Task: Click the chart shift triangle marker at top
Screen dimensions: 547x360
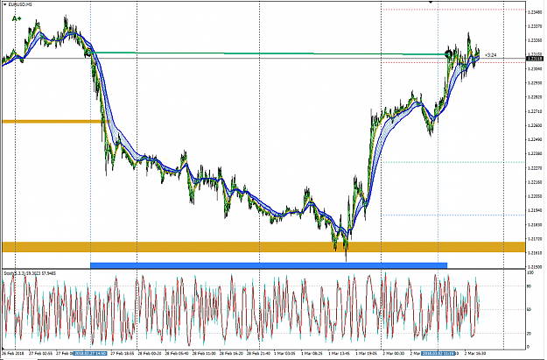Action: [431, 2]
